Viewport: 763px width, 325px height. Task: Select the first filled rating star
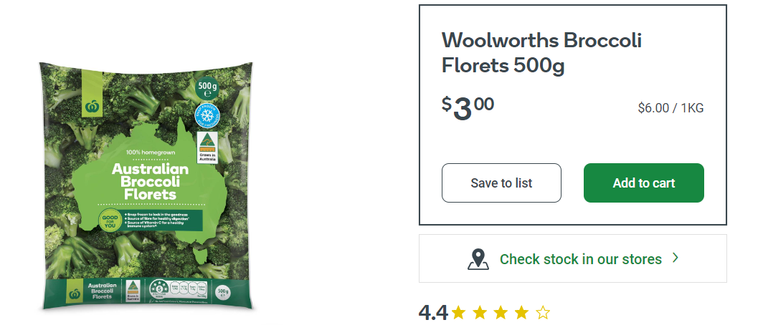click(x=459, y=313)
